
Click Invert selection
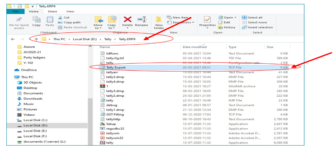(257, 27)
